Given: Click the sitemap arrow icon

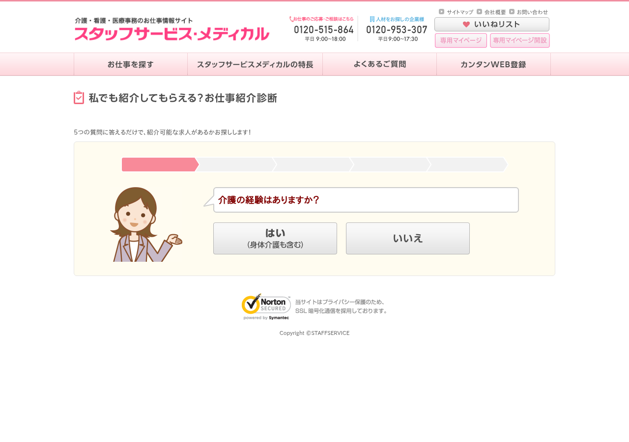Looking at the screenshot, I should click(x=441, y=11).
